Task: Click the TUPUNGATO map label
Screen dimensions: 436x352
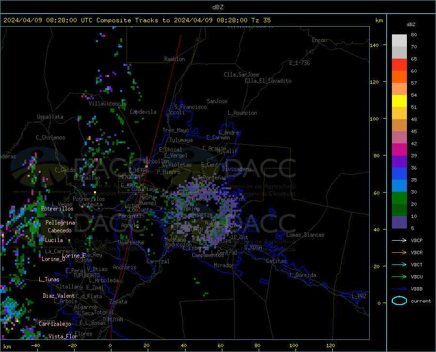Action: pyautogui.click(x=87, y=275)
